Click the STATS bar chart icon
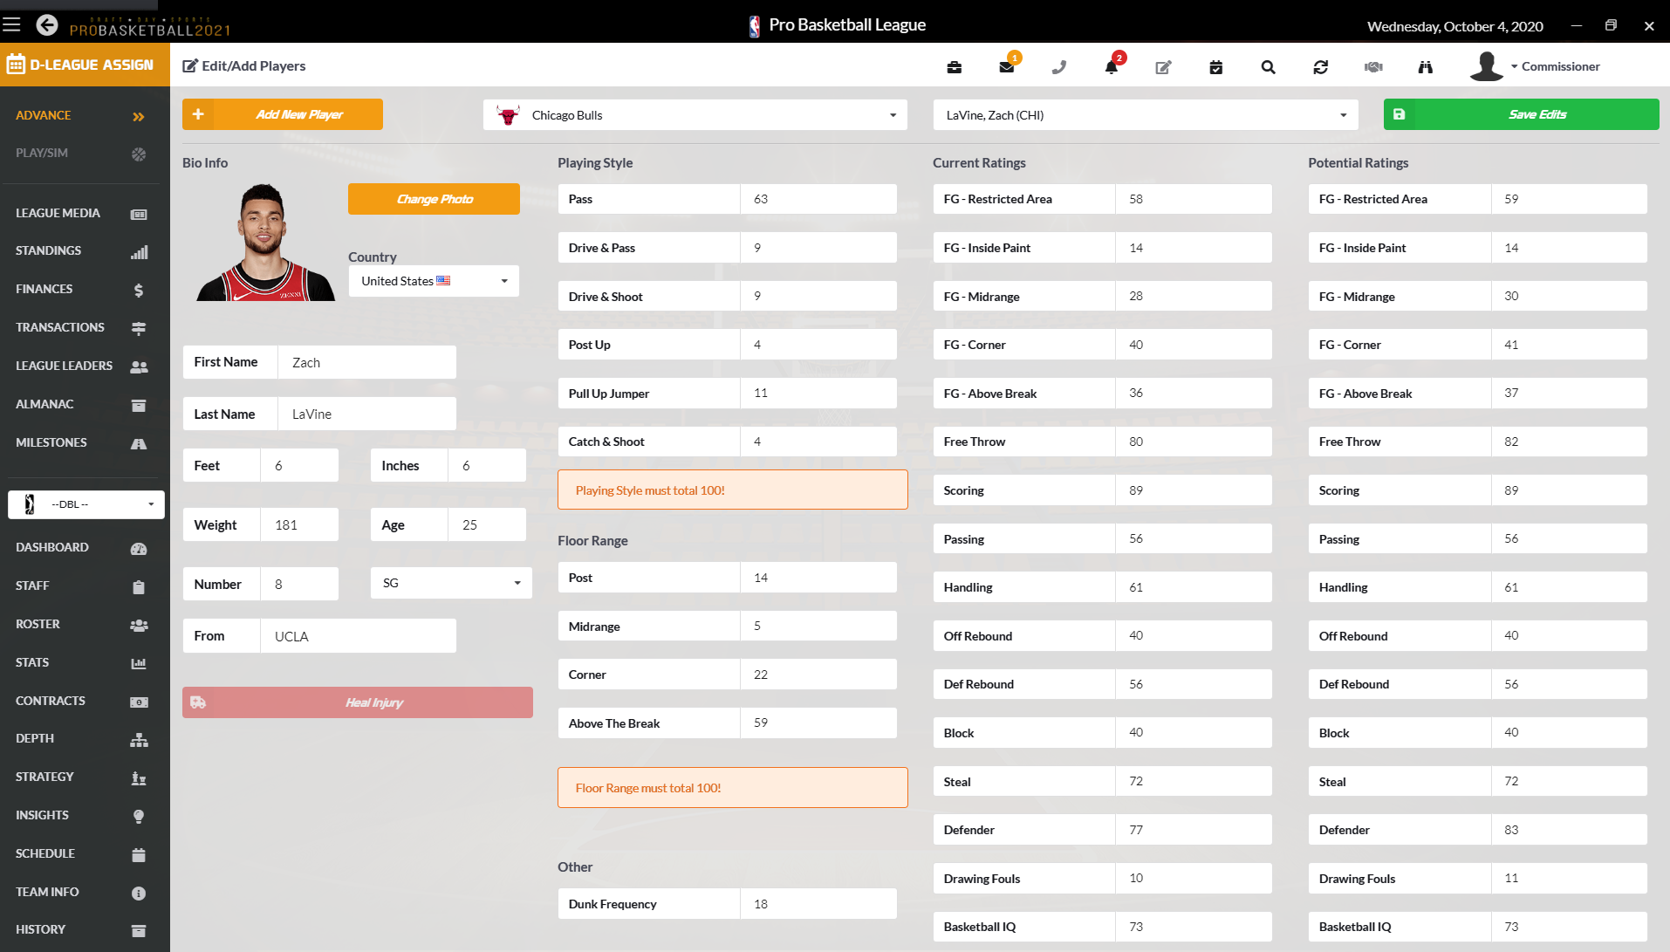The width and height of the screenshot is (1670, 952). (x=139, y=664)
